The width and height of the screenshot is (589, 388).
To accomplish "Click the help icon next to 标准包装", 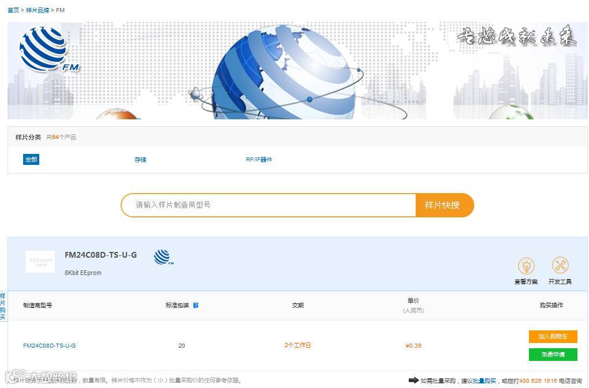I will pos(196,305).
